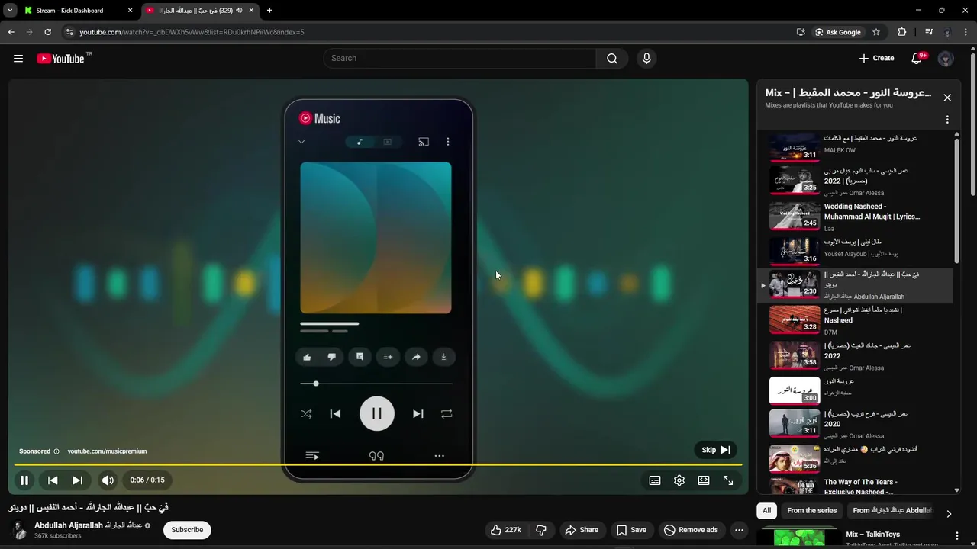
Task: Seek on the yellow ad progress bar
Action: (378, 464)
